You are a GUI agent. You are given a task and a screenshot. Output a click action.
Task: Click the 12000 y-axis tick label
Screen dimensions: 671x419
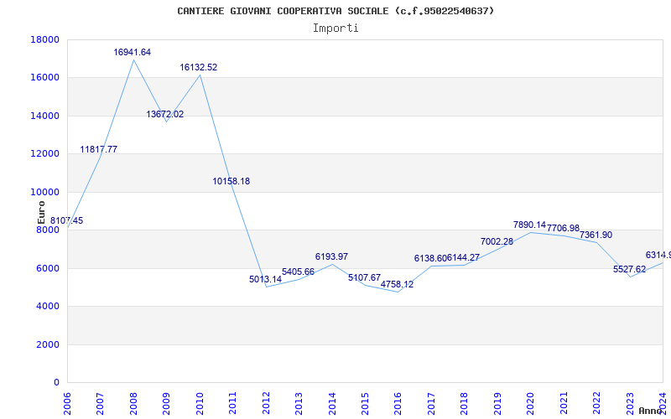[x=45, y=154]
